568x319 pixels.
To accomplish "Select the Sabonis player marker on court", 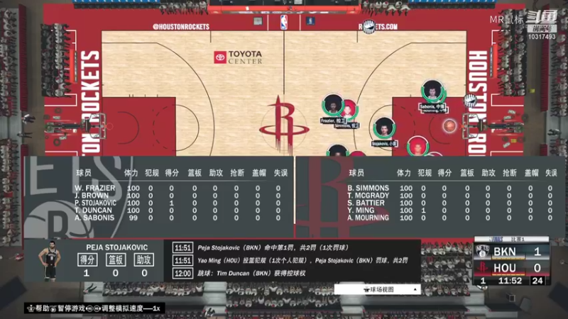I will coord(432,91).
